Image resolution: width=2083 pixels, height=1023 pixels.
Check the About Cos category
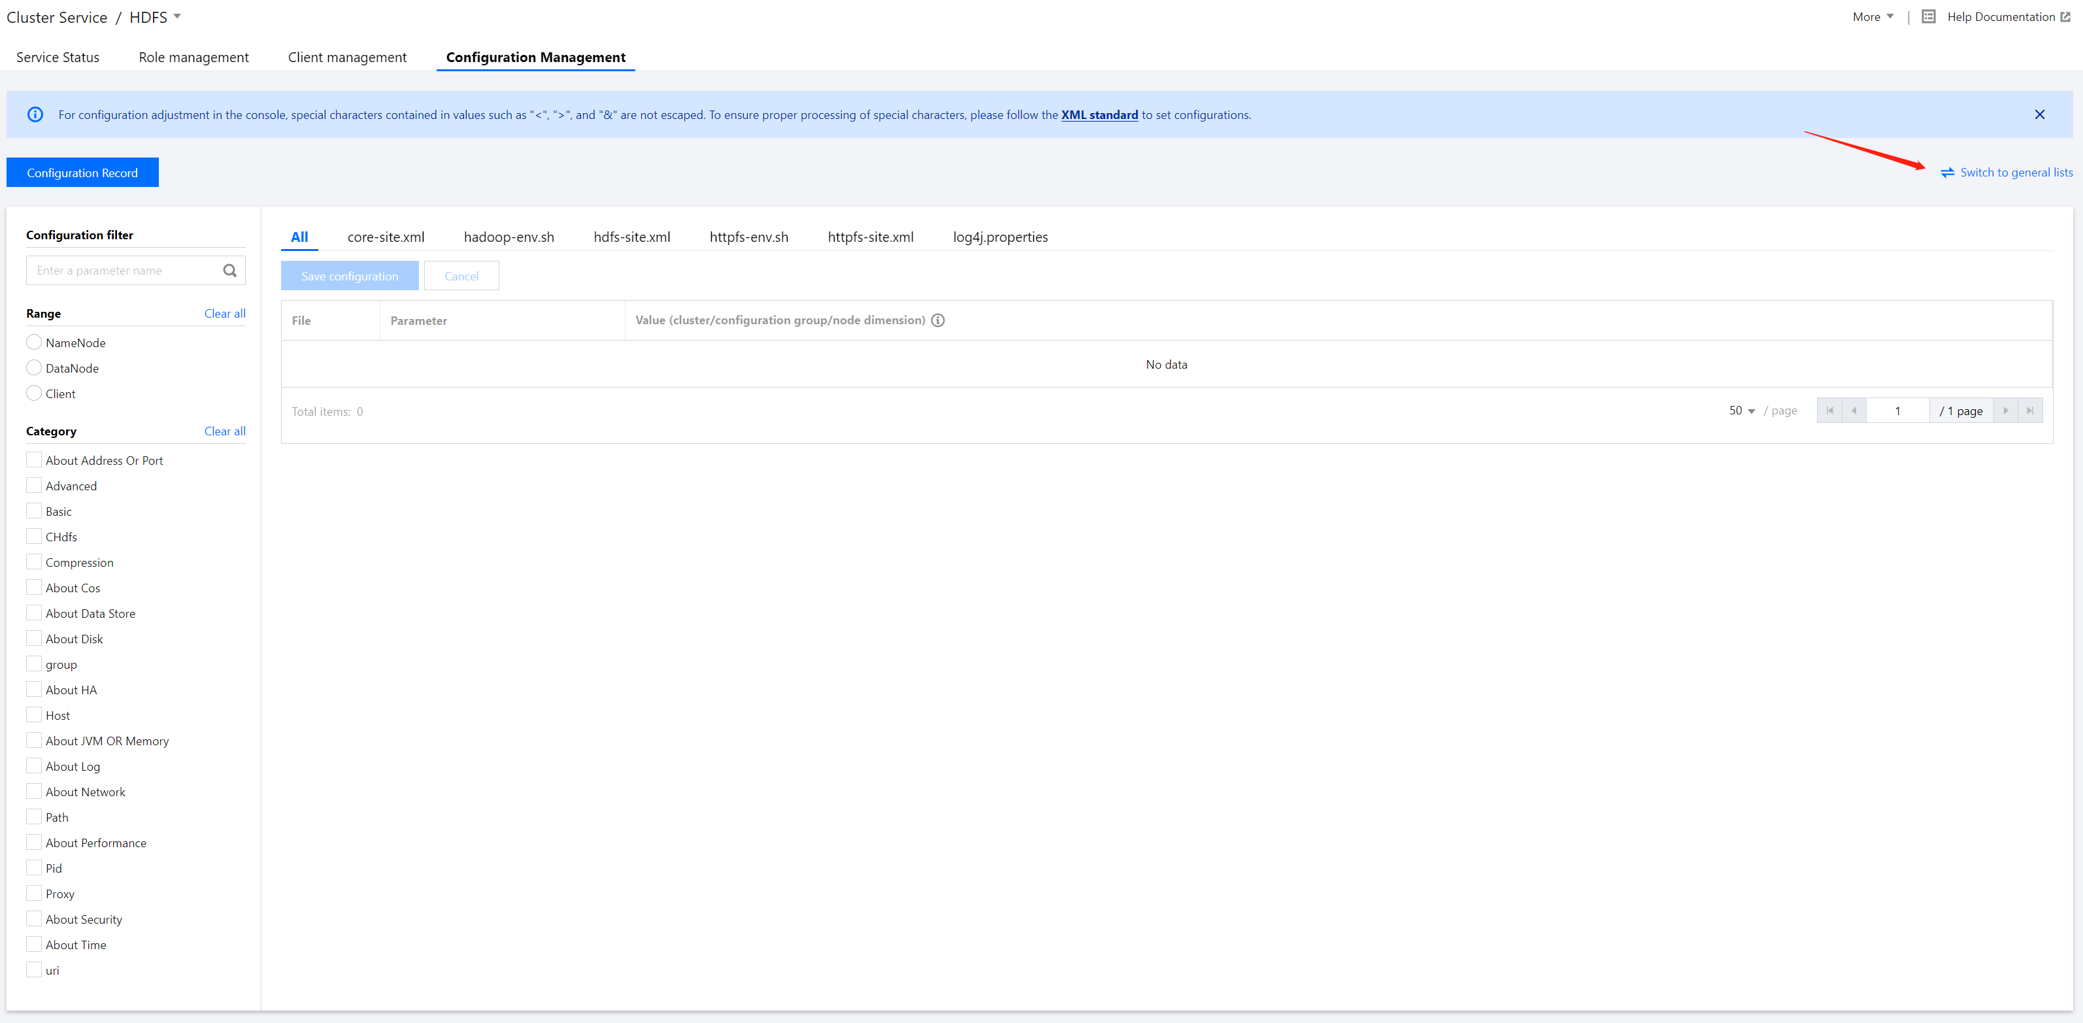[x=34, y=588]
